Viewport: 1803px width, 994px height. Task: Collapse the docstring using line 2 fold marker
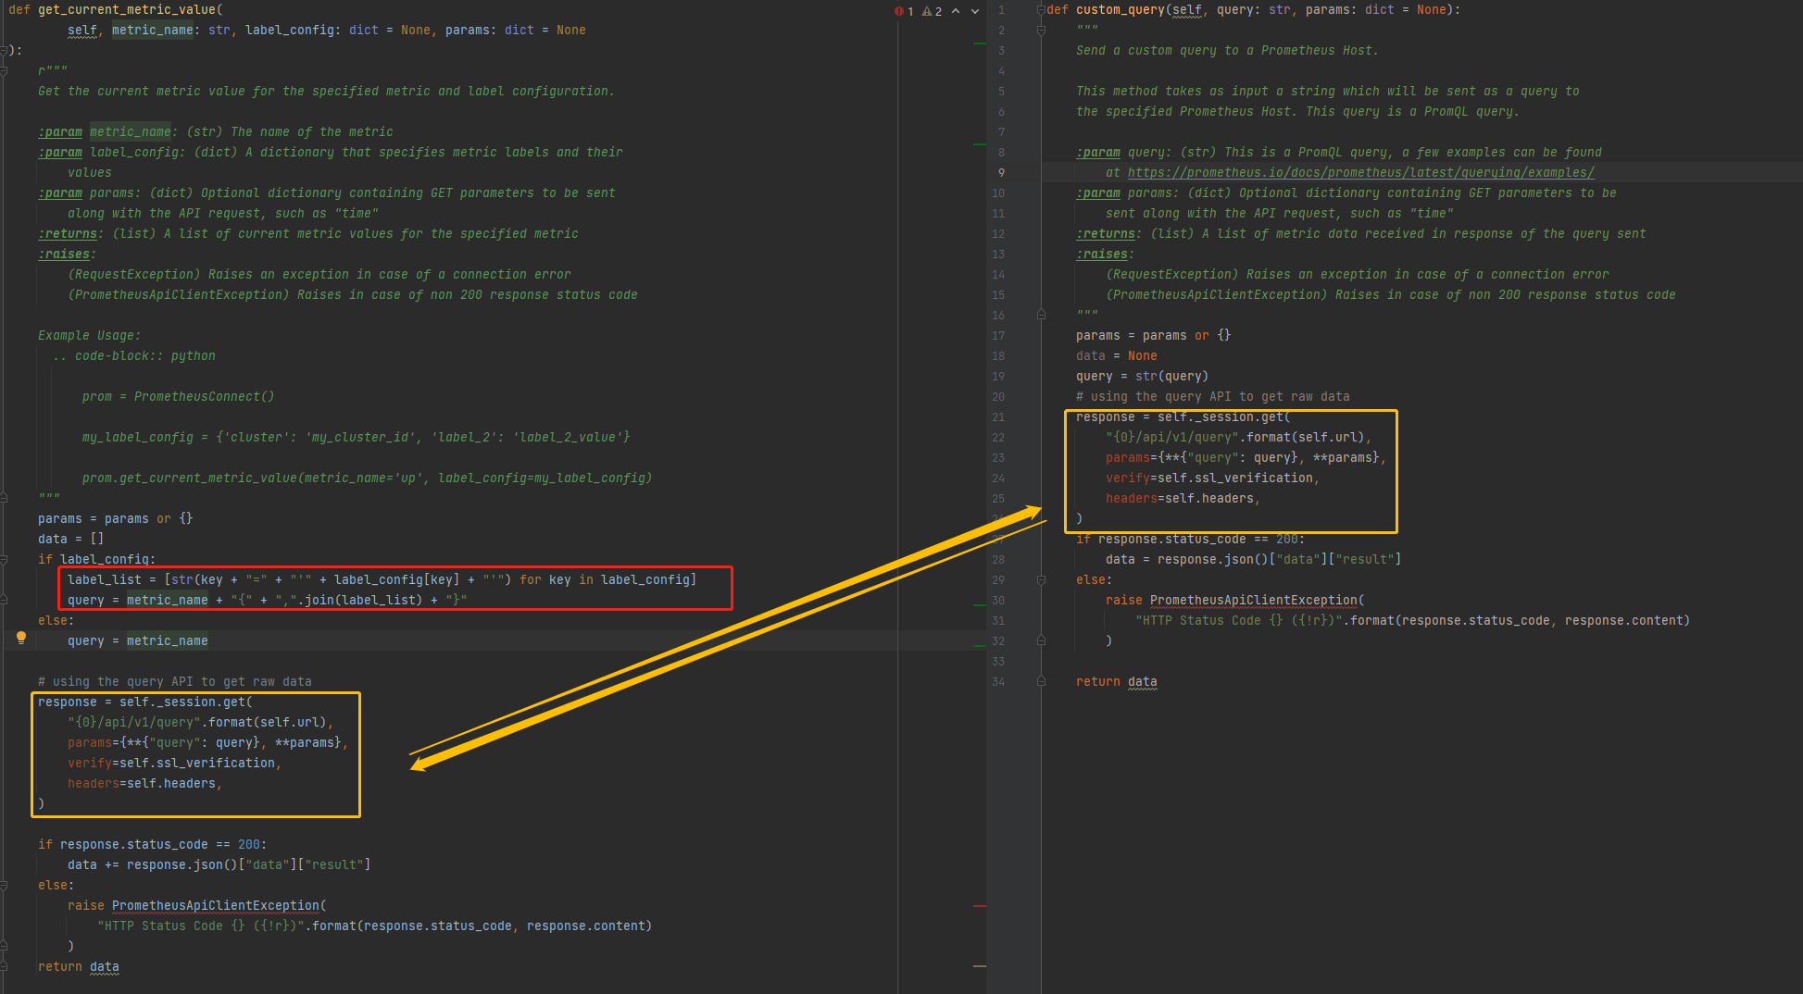pos(1041,31)
